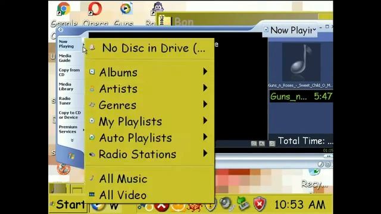Click the Windows logo on the player sidebar
The image size is (381, 214).
[71, 156]
